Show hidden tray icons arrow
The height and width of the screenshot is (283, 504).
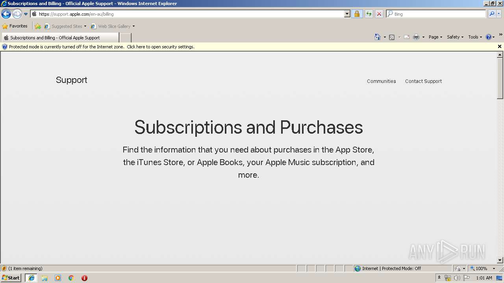(439, 278)
